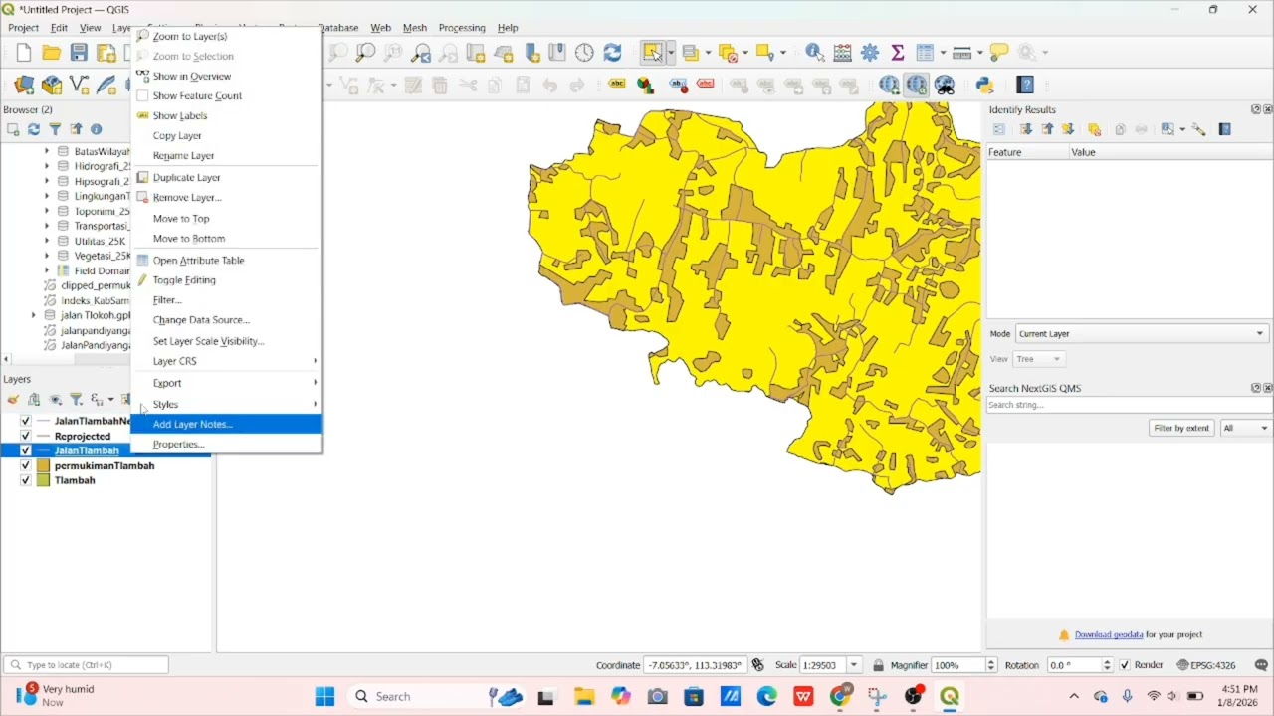Save the project with the floppy disk icon
Image resolution: width=1274 pixels, height=716 pixels.
(x=79, y=53)
